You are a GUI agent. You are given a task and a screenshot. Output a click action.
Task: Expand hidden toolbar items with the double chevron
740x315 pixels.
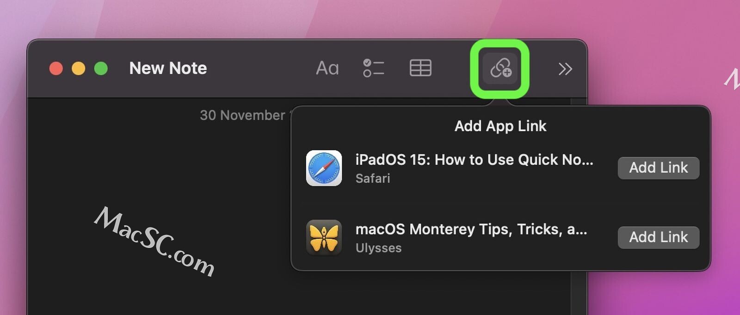pyautogui.click(x=565, y=69)
